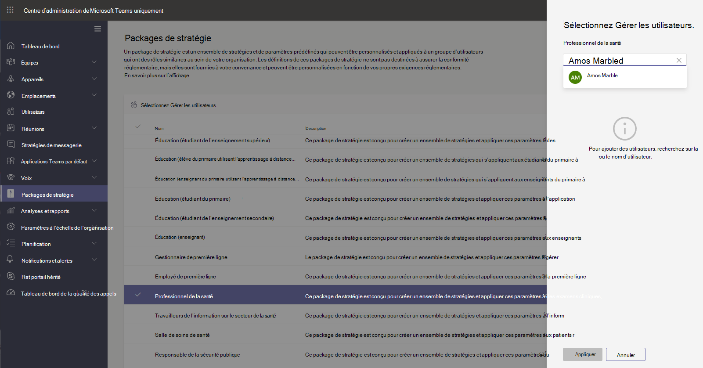Viewport: 703px width, 368px height.
Task: Click the Description column header
Action: click(316, 129)
